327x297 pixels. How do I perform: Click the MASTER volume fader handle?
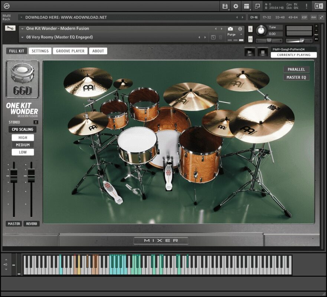(14, 175)
